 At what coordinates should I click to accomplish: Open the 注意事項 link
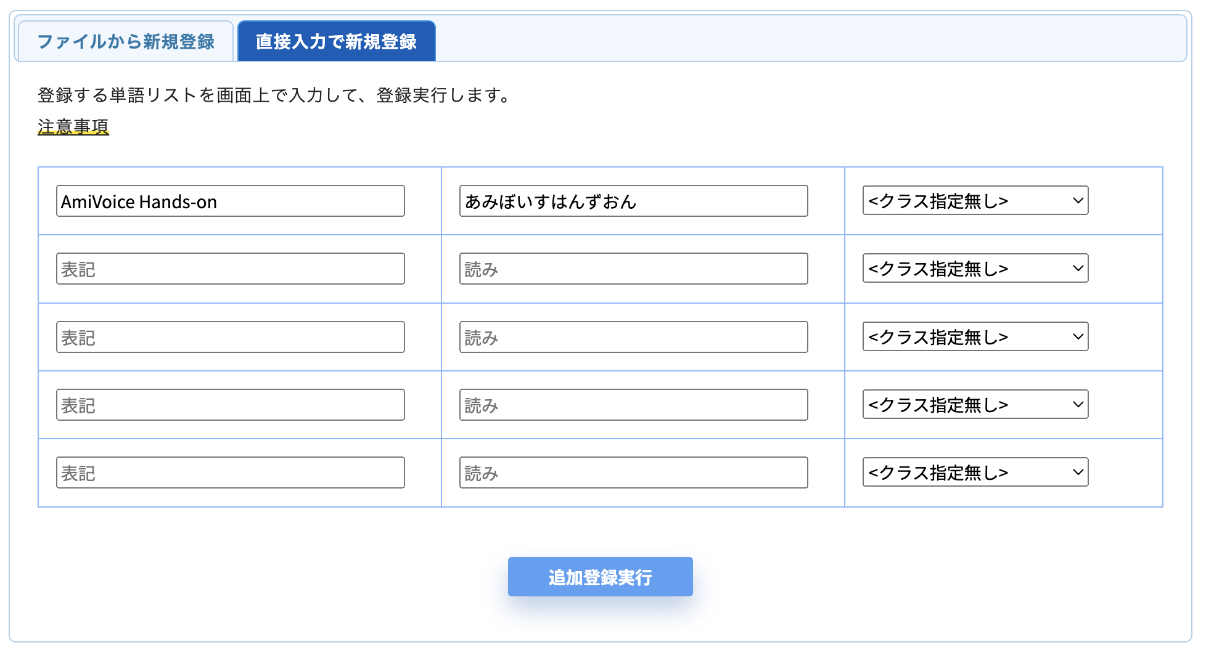click(x=73, y=126)
